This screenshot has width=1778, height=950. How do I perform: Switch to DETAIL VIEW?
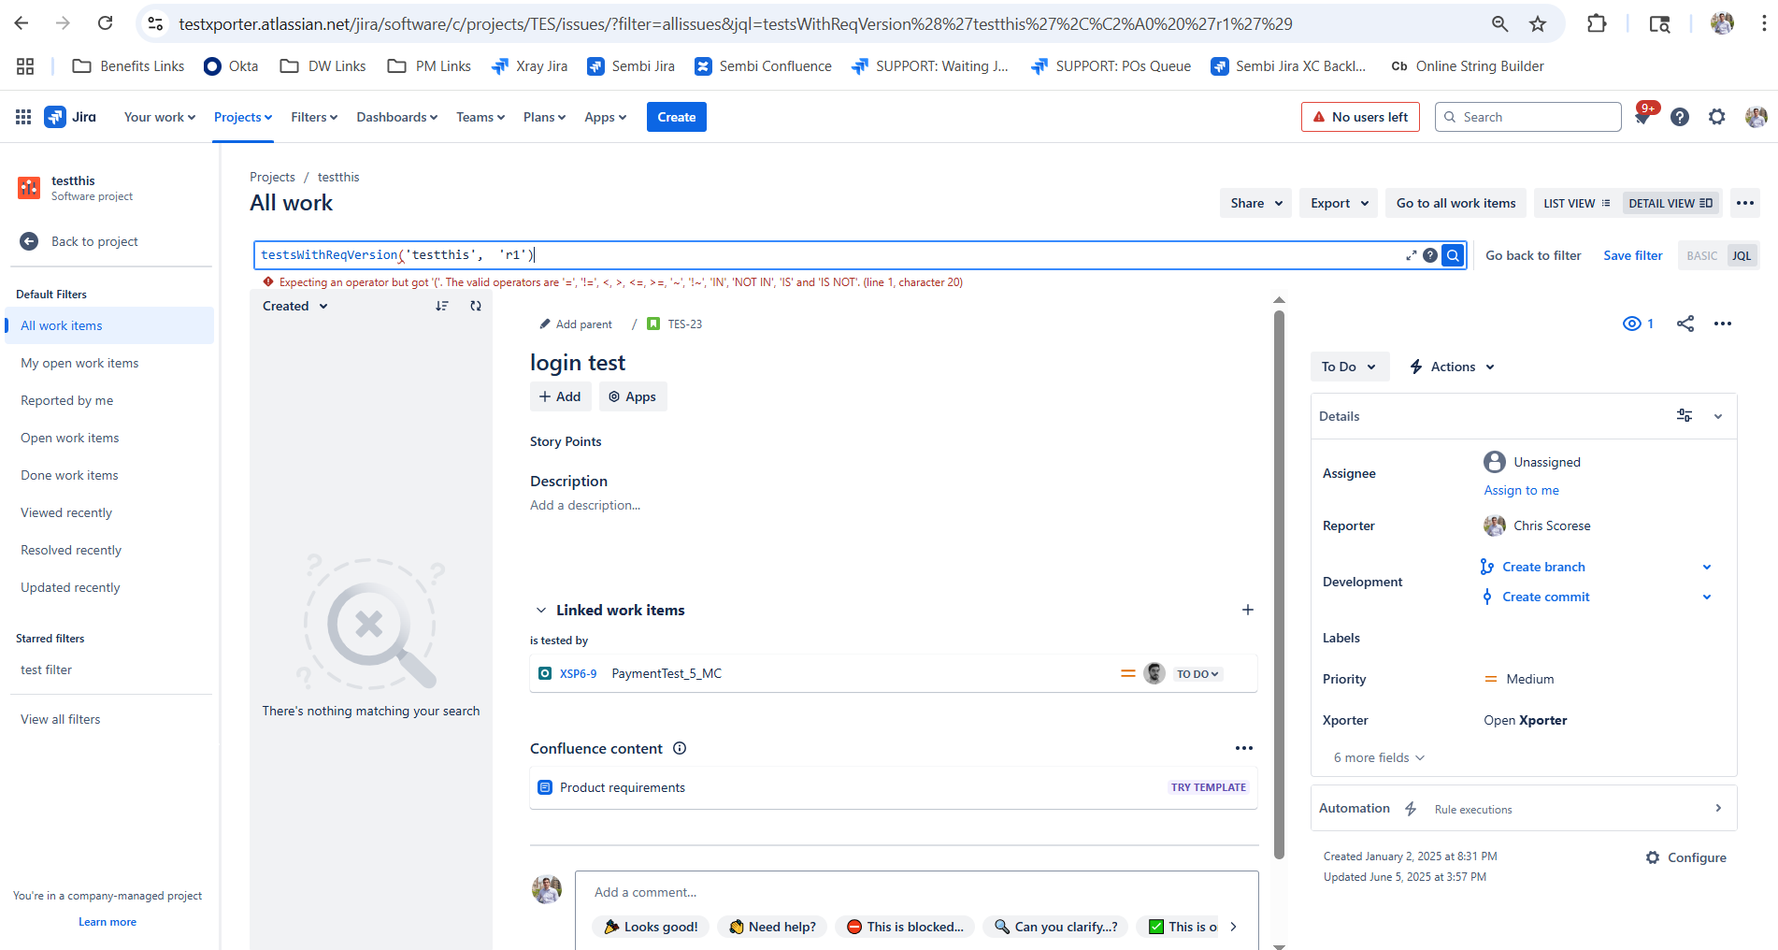pyautogui.click(x=1670, y=203)
